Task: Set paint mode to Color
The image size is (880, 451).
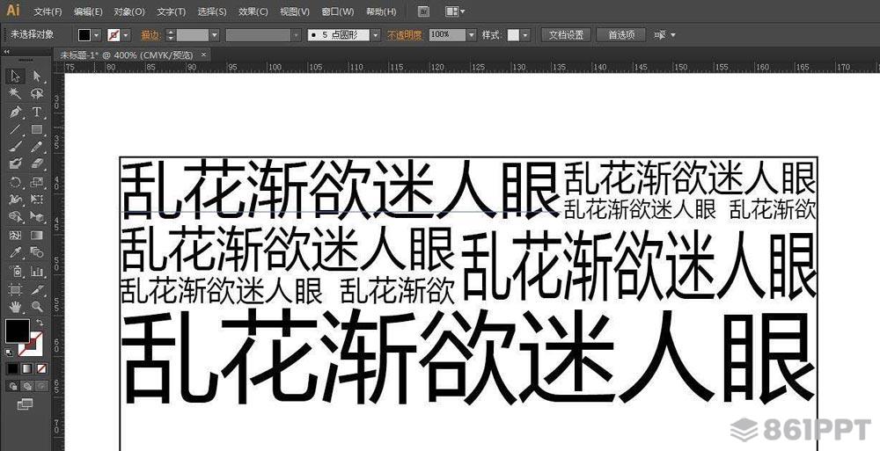Action: pyautogui.click(x=13, y=368)
